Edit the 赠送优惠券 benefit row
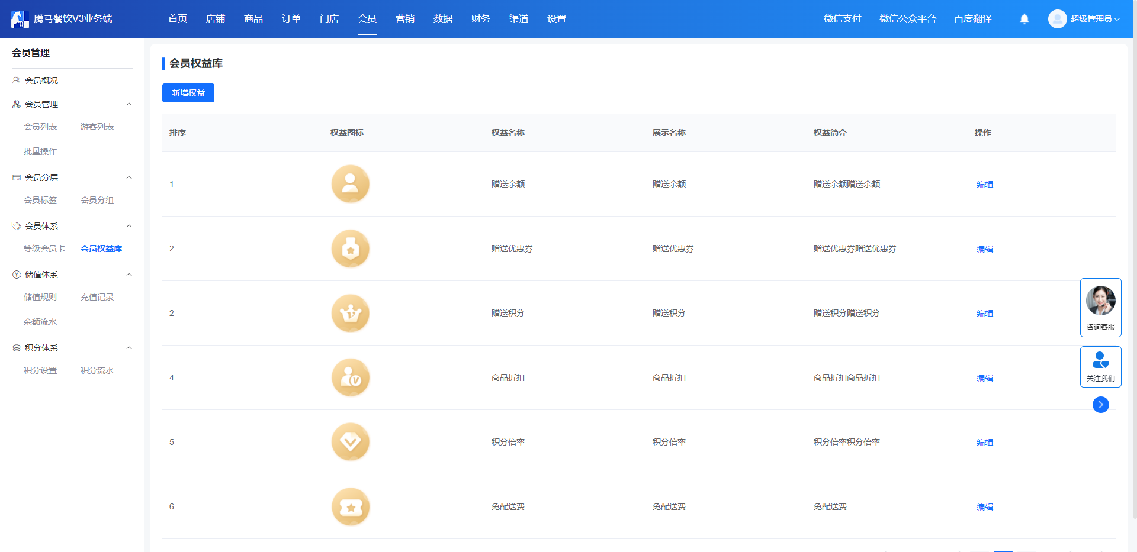The width and height of the screenshot is (1137, 552). point(985,249)
